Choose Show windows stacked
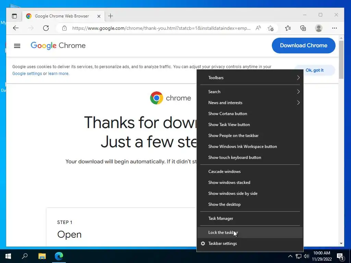Image resolution: width=351 pixels, height=263 pixels. click(x=250, y=183)
